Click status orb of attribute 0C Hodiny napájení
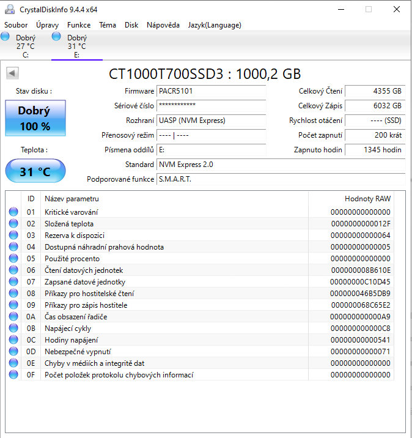The height and width of the screenshot is (438, 412). 13,340
